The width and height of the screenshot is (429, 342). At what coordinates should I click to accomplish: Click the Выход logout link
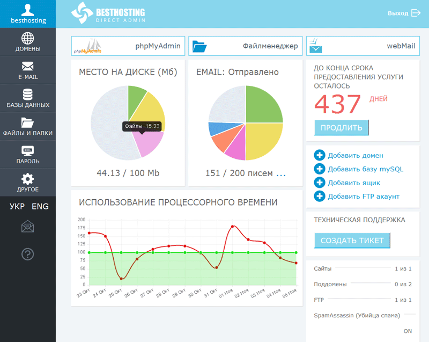click(x=398, y=13)
